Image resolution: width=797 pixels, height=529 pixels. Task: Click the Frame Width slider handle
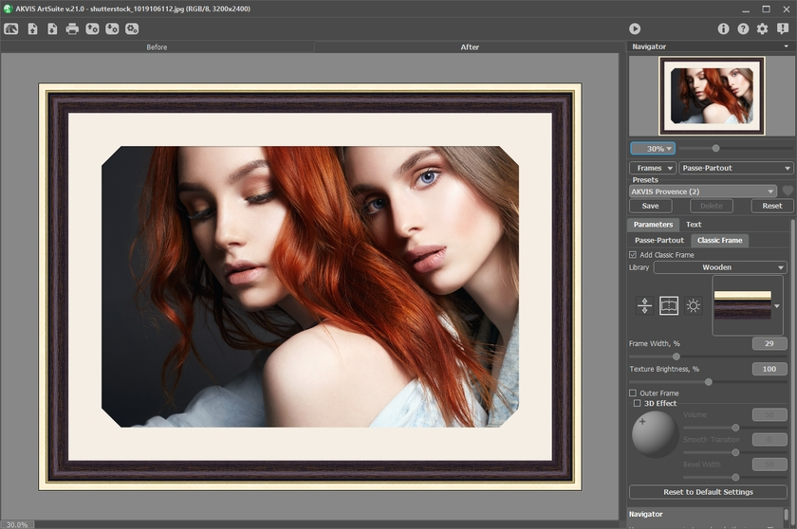click(x=676, y=356)
